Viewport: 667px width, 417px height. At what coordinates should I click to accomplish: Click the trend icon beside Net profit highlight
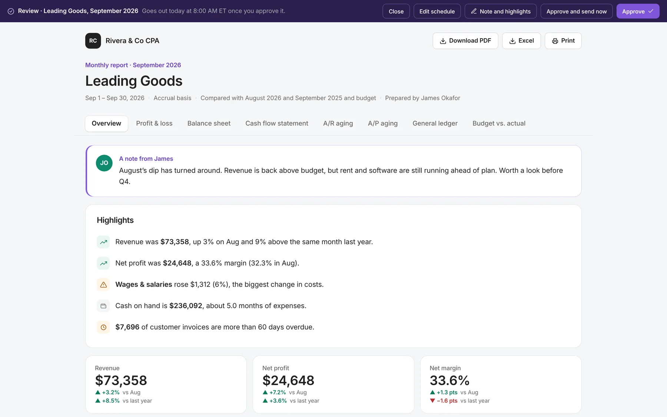(103, 263)
